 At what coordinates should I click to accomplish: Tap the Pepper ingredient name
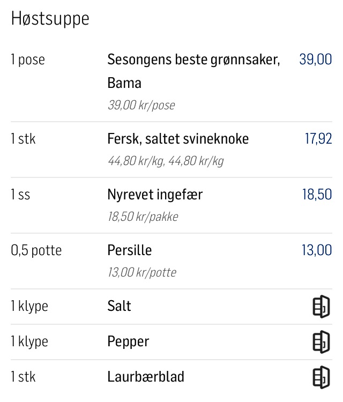128,341
